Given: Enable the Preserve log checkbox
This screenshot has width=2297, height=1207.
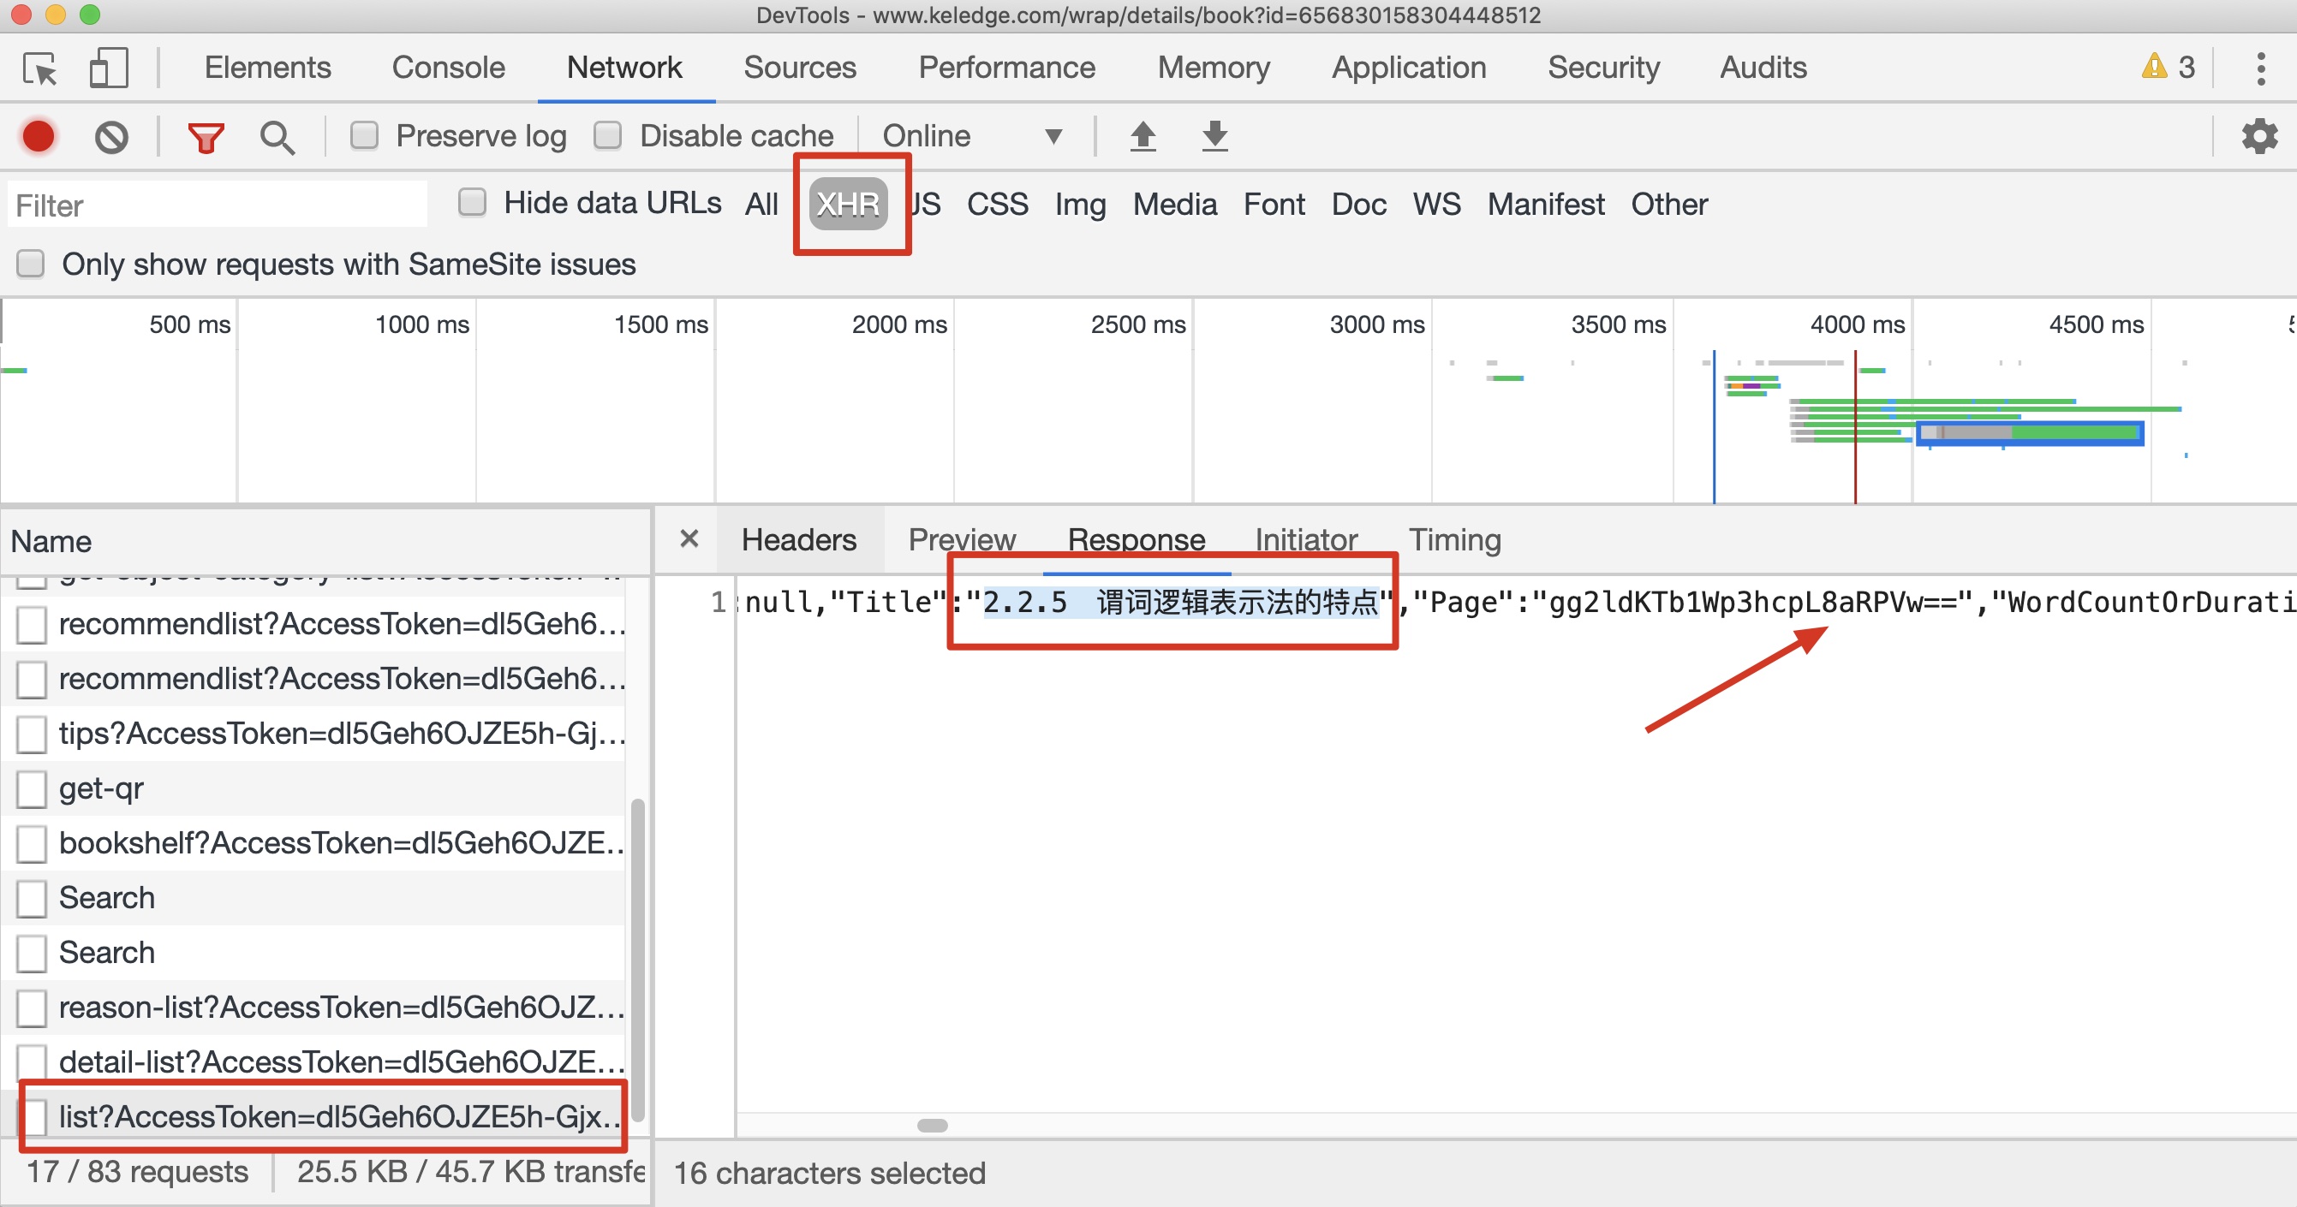Looking at the screenshot, I should pos(364,135).
